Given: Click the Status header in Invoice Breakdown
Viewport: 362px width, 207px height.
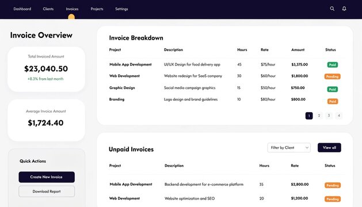Looking at the screenshot, I should 330,50.
